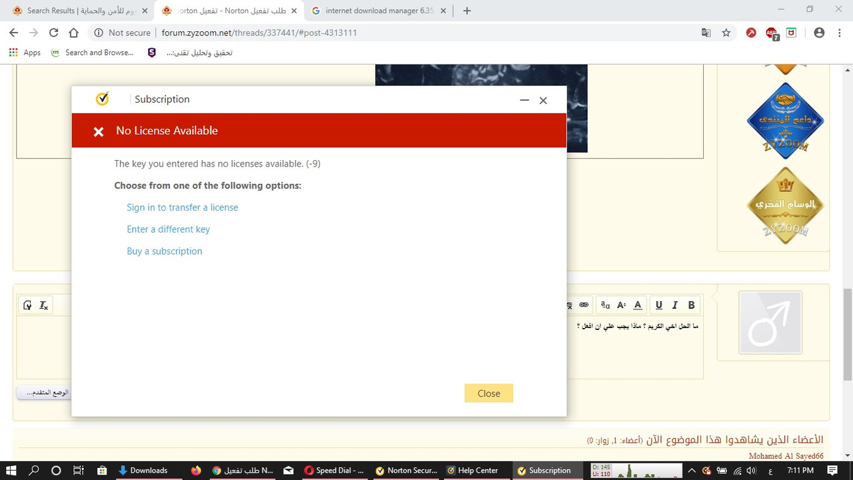The height and width of the screenshot is (480, 853).
Task: Open Task View on taskbar
Action: pyautogui.click(x=78, y=470)
